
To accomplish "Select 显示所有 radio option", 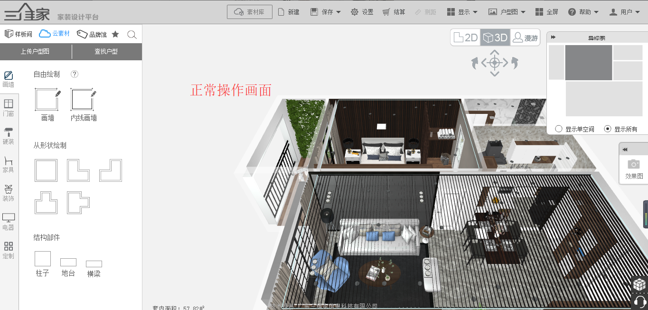I will coord(620,129).
